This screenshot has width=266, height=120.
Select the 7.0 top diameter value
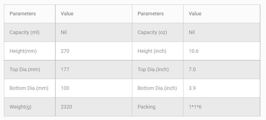click(192, 69)
